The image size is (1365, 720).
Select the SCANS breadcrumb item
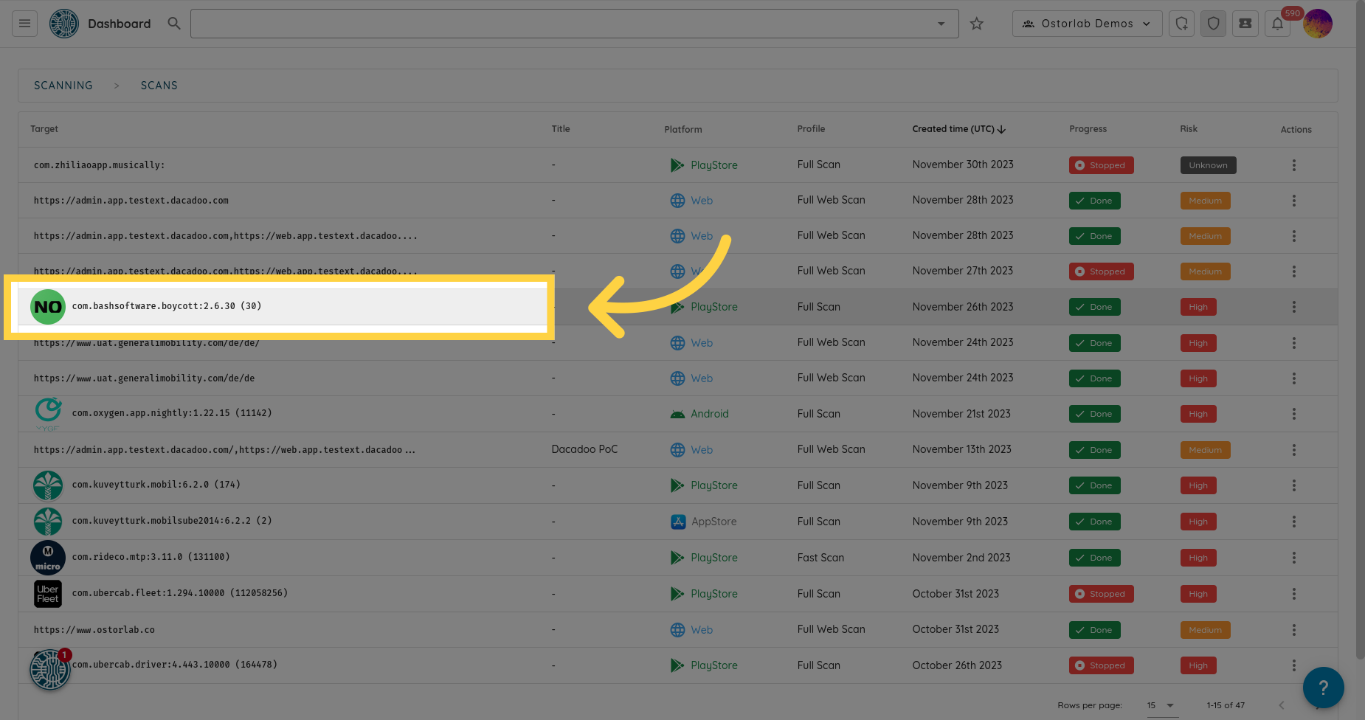[x=159, y=86]
